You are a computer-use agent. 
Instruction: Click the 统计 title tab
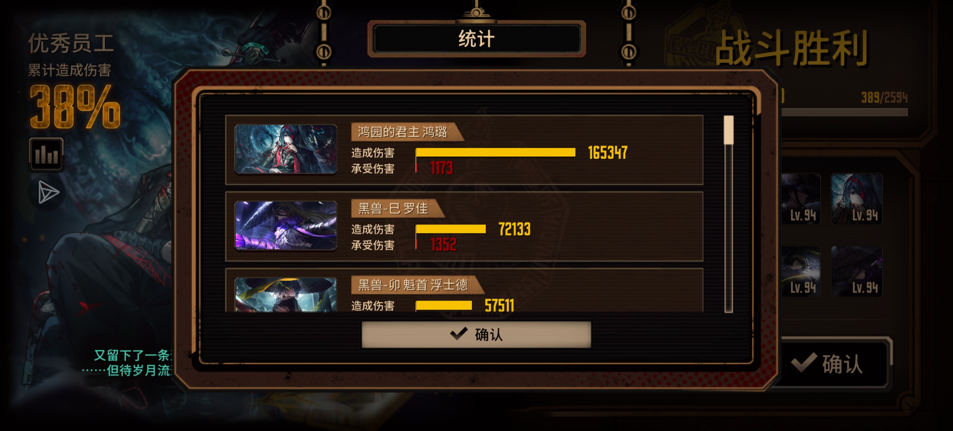[476, 39]
